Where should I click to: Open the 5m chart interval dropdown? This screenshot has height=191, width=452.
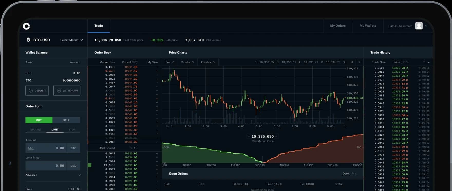click(x=169, y=62)
